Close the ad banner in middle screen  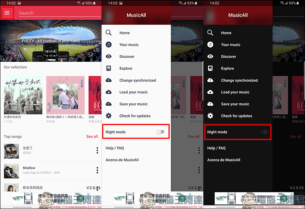pos(190,194)
